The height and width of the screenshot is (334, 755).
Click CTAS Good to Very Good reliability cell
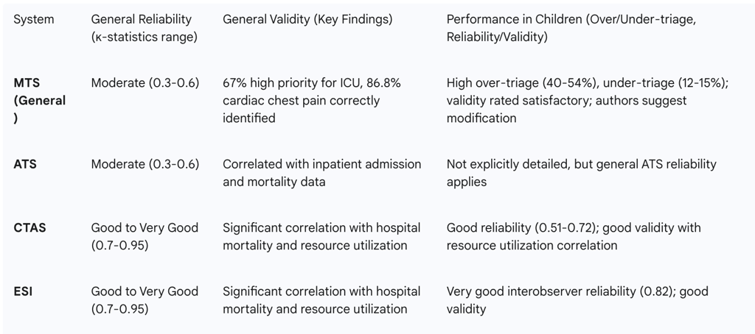(145, 236)
